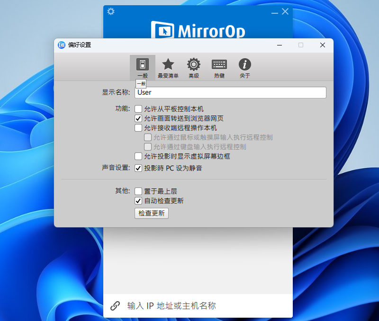Click the link icon beside IP address field
Viewport: 379px width, 321px height.
115,306
